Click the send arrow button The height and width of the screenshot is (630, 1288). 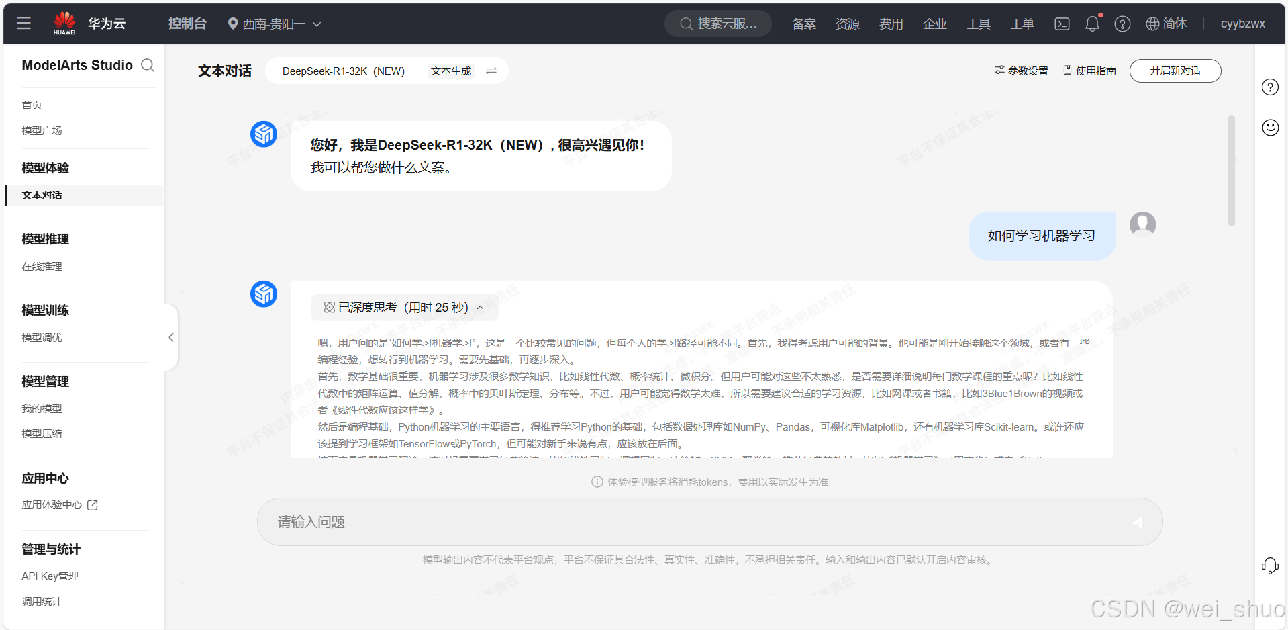1136,523
